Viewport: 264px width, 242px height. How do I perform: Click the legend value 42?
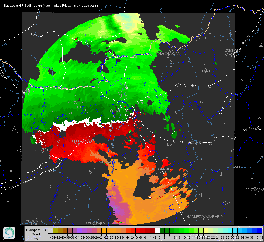coord(262,237)
